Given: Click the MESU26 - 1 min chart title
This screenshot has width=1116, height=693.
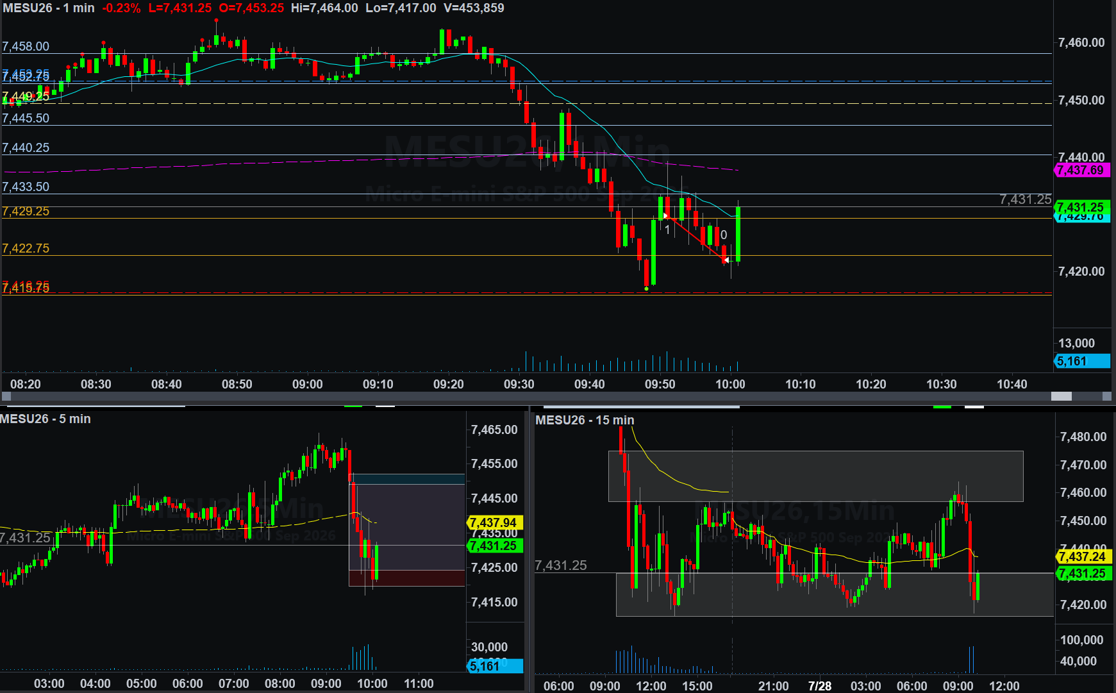Looking at the screenshot, I should 49,8.
